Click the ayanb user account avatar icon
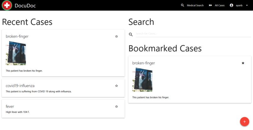The height and width of the screenshot is (130, 253). tap(231, 5)
